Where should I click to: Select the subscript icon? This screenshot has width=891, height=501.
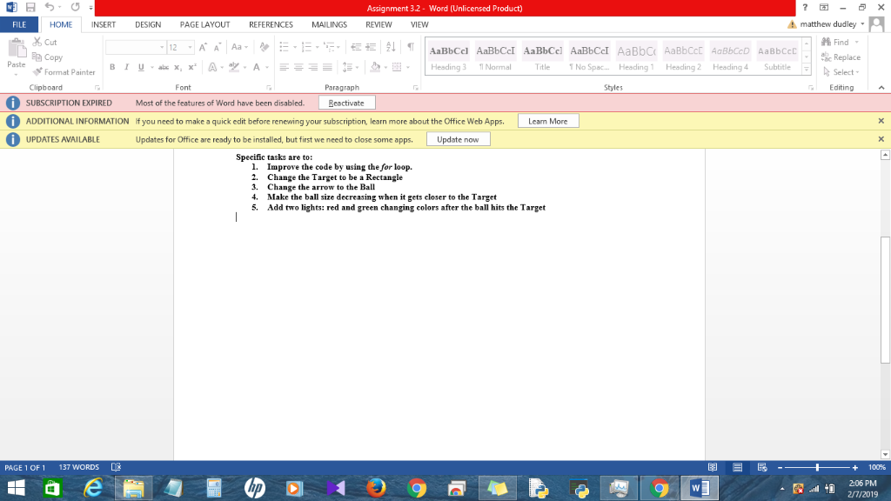pos(177,66)
